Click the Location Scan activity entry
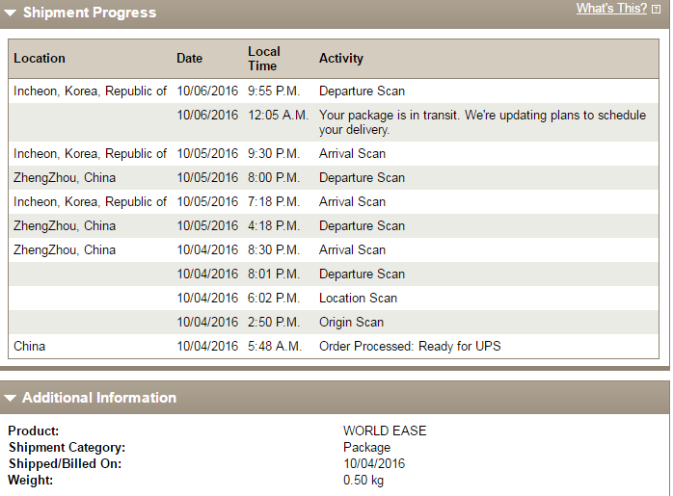673x496 pixels. click(x=358, y=298)
